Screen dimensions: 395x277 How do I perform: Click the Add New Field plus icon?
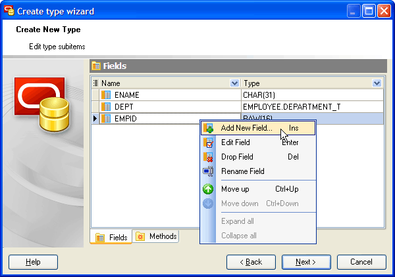pos(208,128)
